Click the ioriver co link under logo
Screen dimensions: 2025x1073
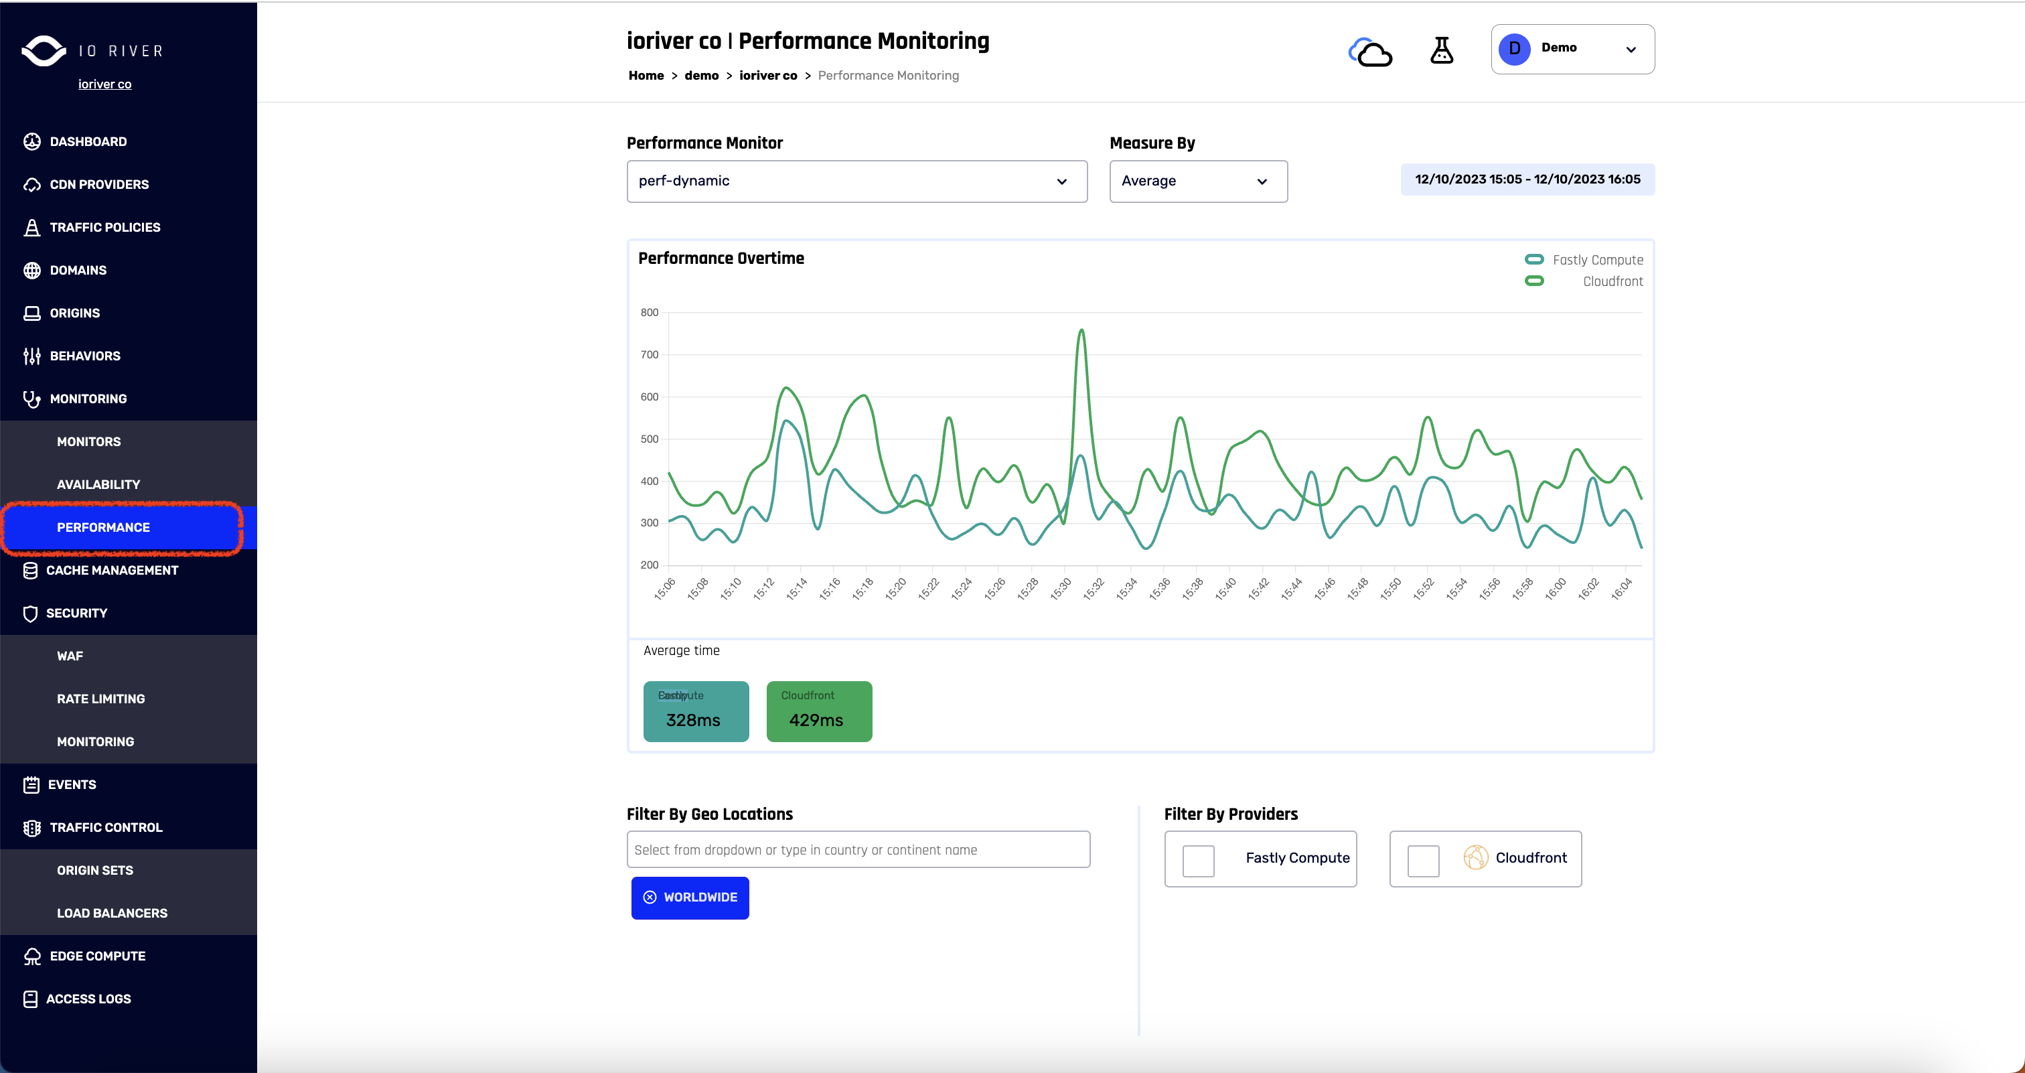click(104, 84)
